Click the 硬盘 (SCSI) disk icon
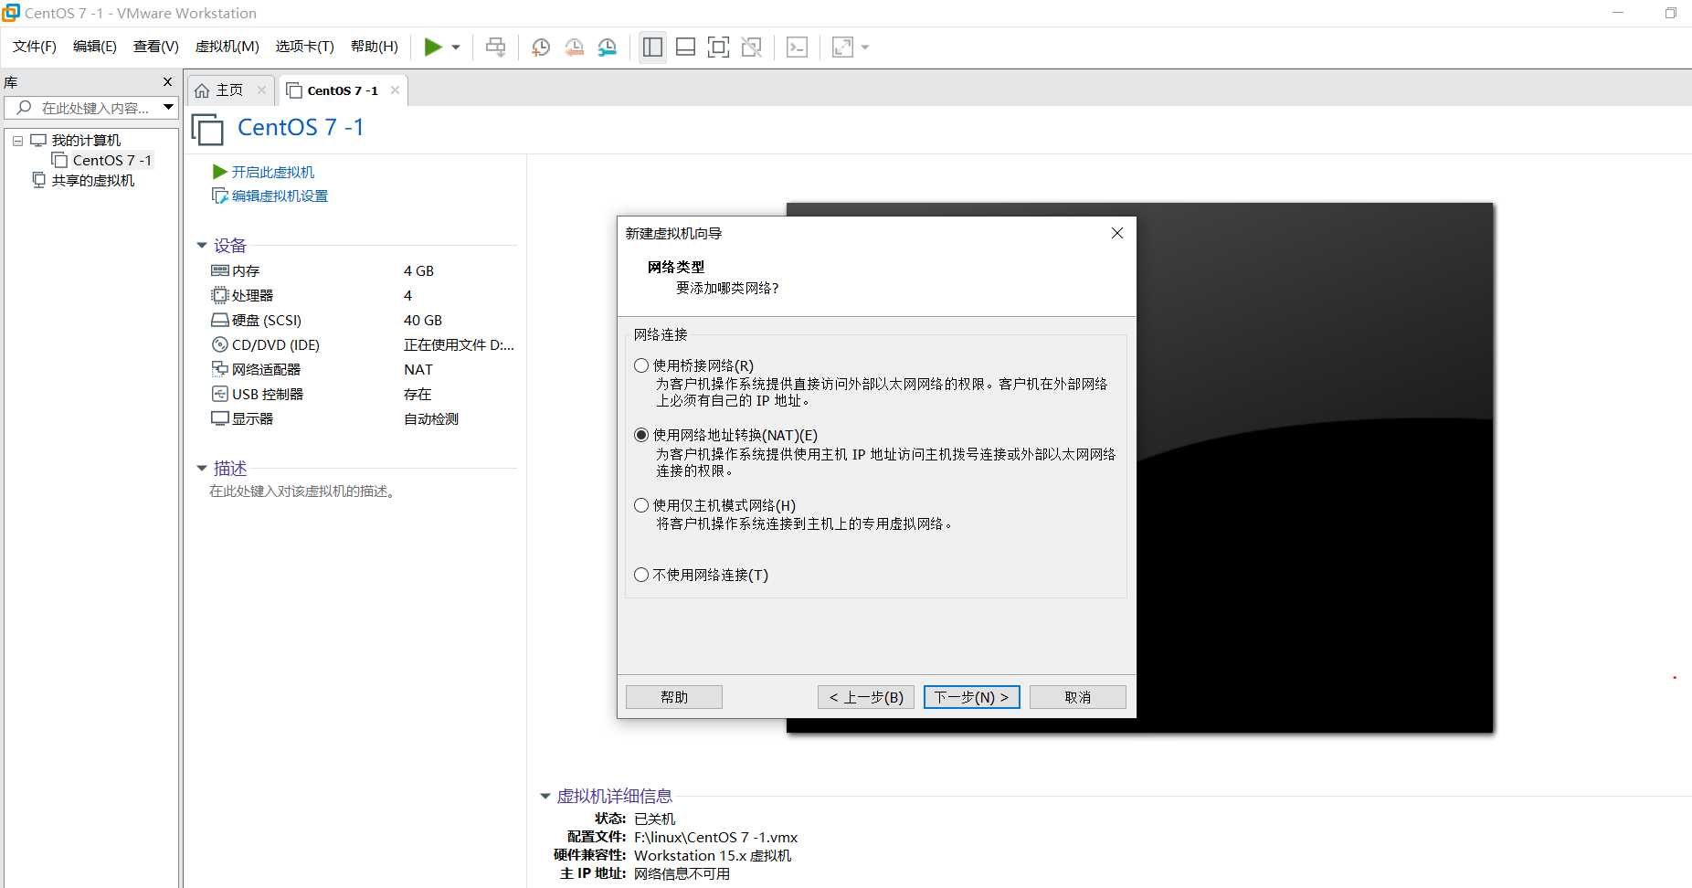 click(x=220, y=320)
